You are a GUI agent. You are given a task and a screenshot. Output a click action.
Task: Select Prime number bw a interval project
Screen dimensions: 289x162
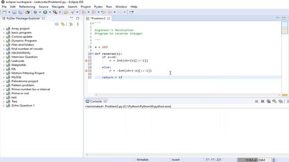point(31,89)
